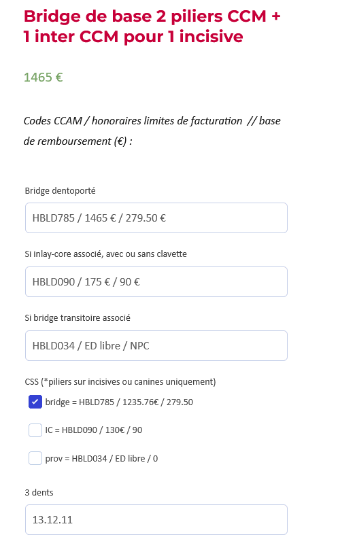Click the '3 dents' field label
Screen dimensions: 338x554
coord(39,493)
